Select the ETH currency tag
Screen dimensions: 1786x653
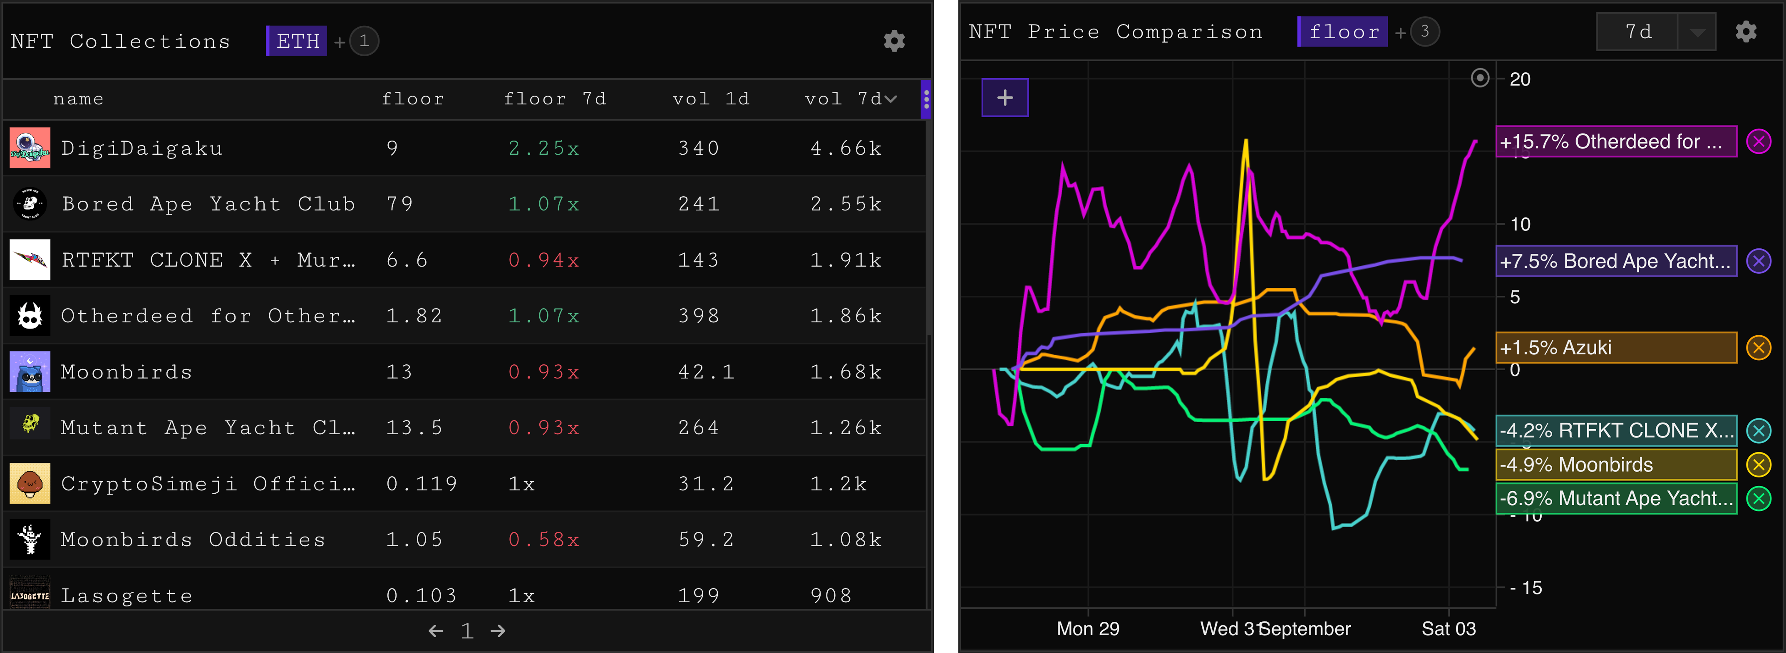coord(297,41)
